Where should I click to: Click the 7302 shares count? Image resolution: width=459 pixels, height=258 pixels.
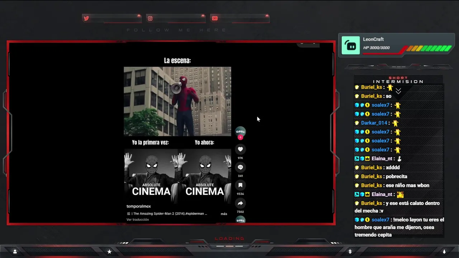tap(240, 212)
